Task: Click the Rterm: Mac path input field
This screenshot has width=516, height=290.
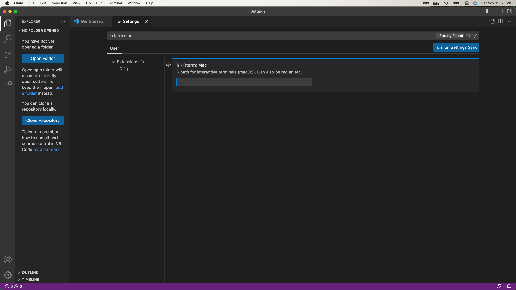Action: [244, 82]
